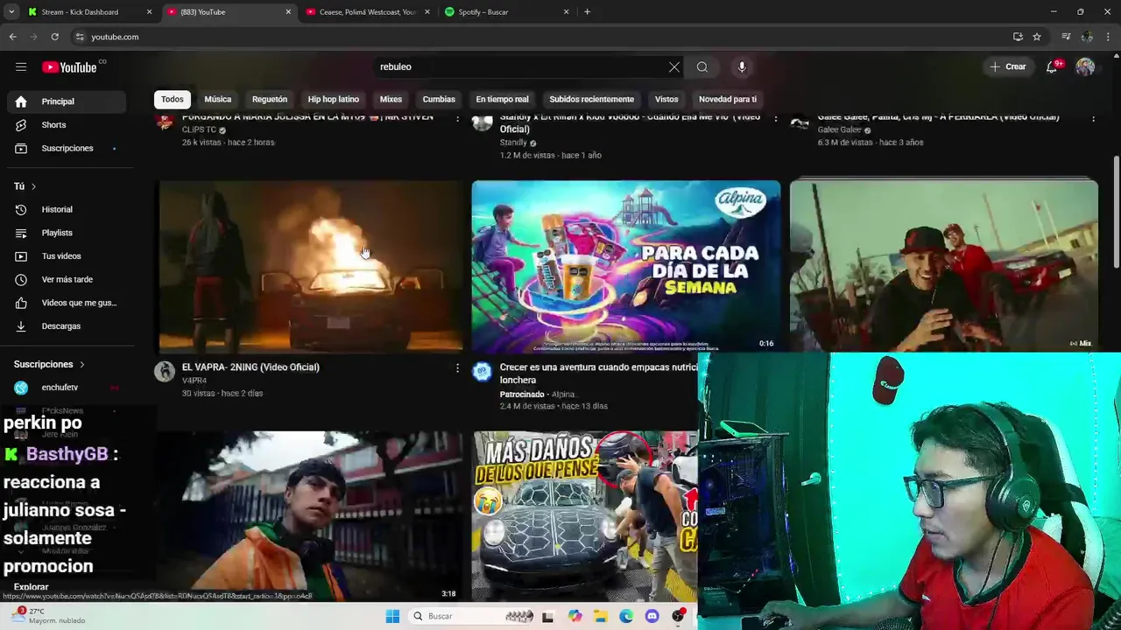The height and width of the screenshot is (630, 1121).
Task: Open the YouTube hamburger guide menu
Action: click(21, 66)
